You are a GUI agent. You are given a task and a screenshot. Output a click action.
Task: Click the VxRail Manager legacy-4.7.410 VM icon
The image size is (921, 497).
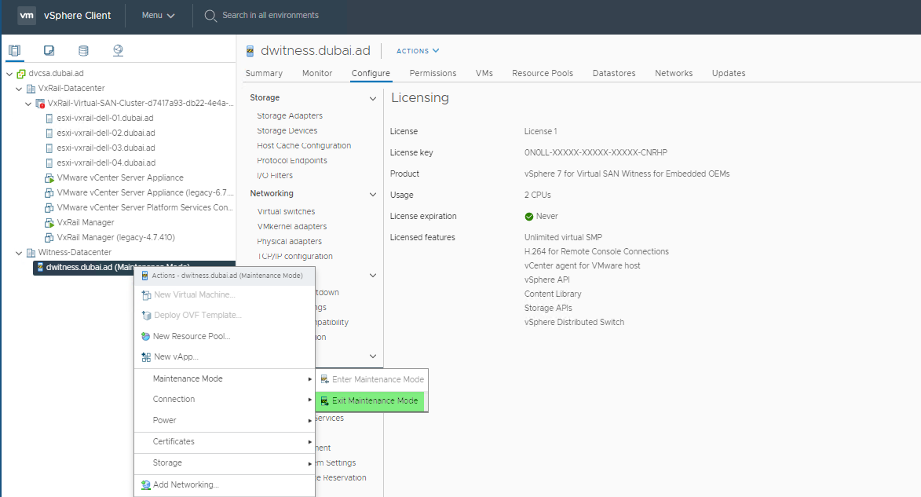pyautogui.click(x=49, y=237)
